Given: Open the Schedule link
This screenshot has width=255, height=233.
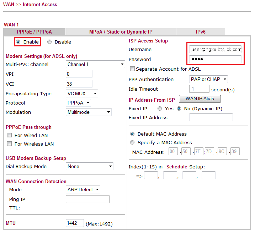Looking at the screenshot, I should [177, 167].
